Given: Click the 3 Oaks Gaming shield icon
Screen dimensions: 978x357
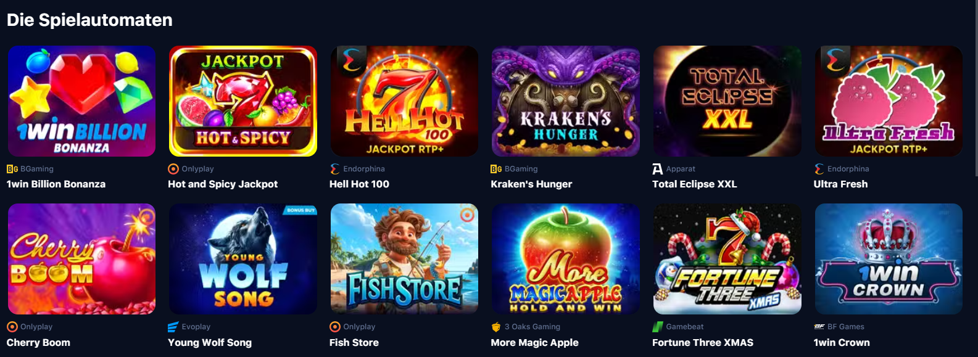Looking at the screenshot, I should pyautogui.click(x=496, y=327).
